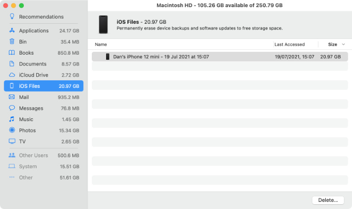Click the iOS Files - 20.97 GB heading
The height and width of the screenshot is (209, 352).
[141, 22]
